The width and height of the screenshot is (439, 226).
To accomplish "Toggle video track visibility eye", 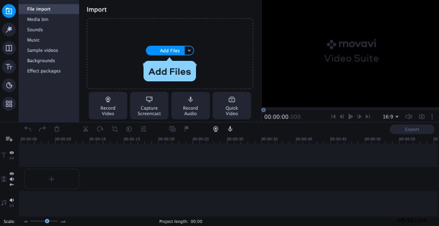I will [12, 174].
